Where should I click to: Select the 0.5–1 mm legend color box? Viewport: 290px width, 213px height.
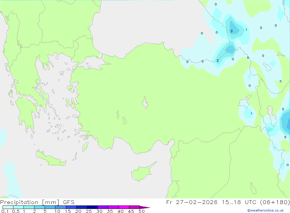[19, 207]
